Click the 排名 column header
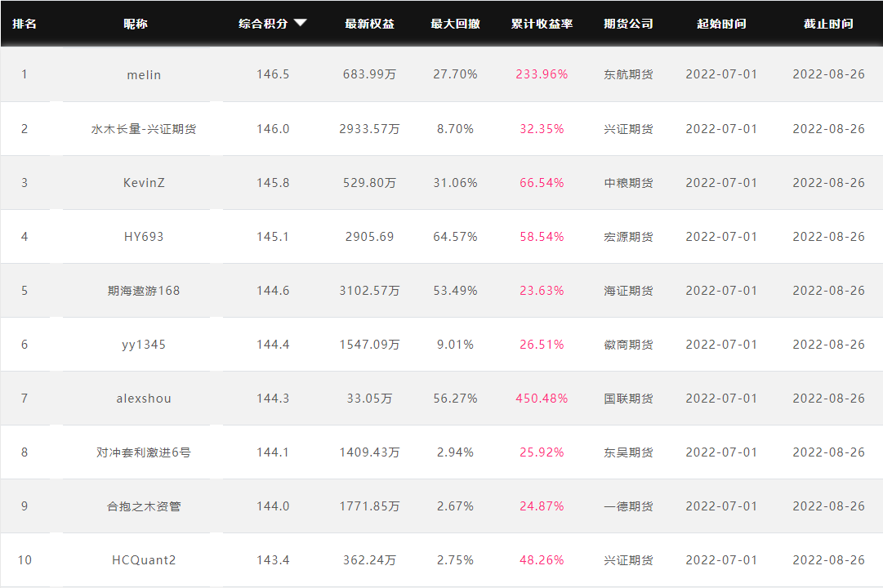Screen dimensions: 883x588 pyautogui.click(x=25, y=24)
